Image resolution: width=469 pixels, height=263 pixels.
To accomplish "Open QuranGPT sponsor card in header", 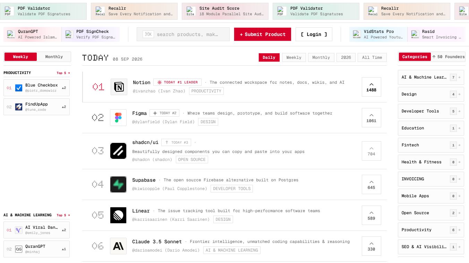I will click(33, 34).
